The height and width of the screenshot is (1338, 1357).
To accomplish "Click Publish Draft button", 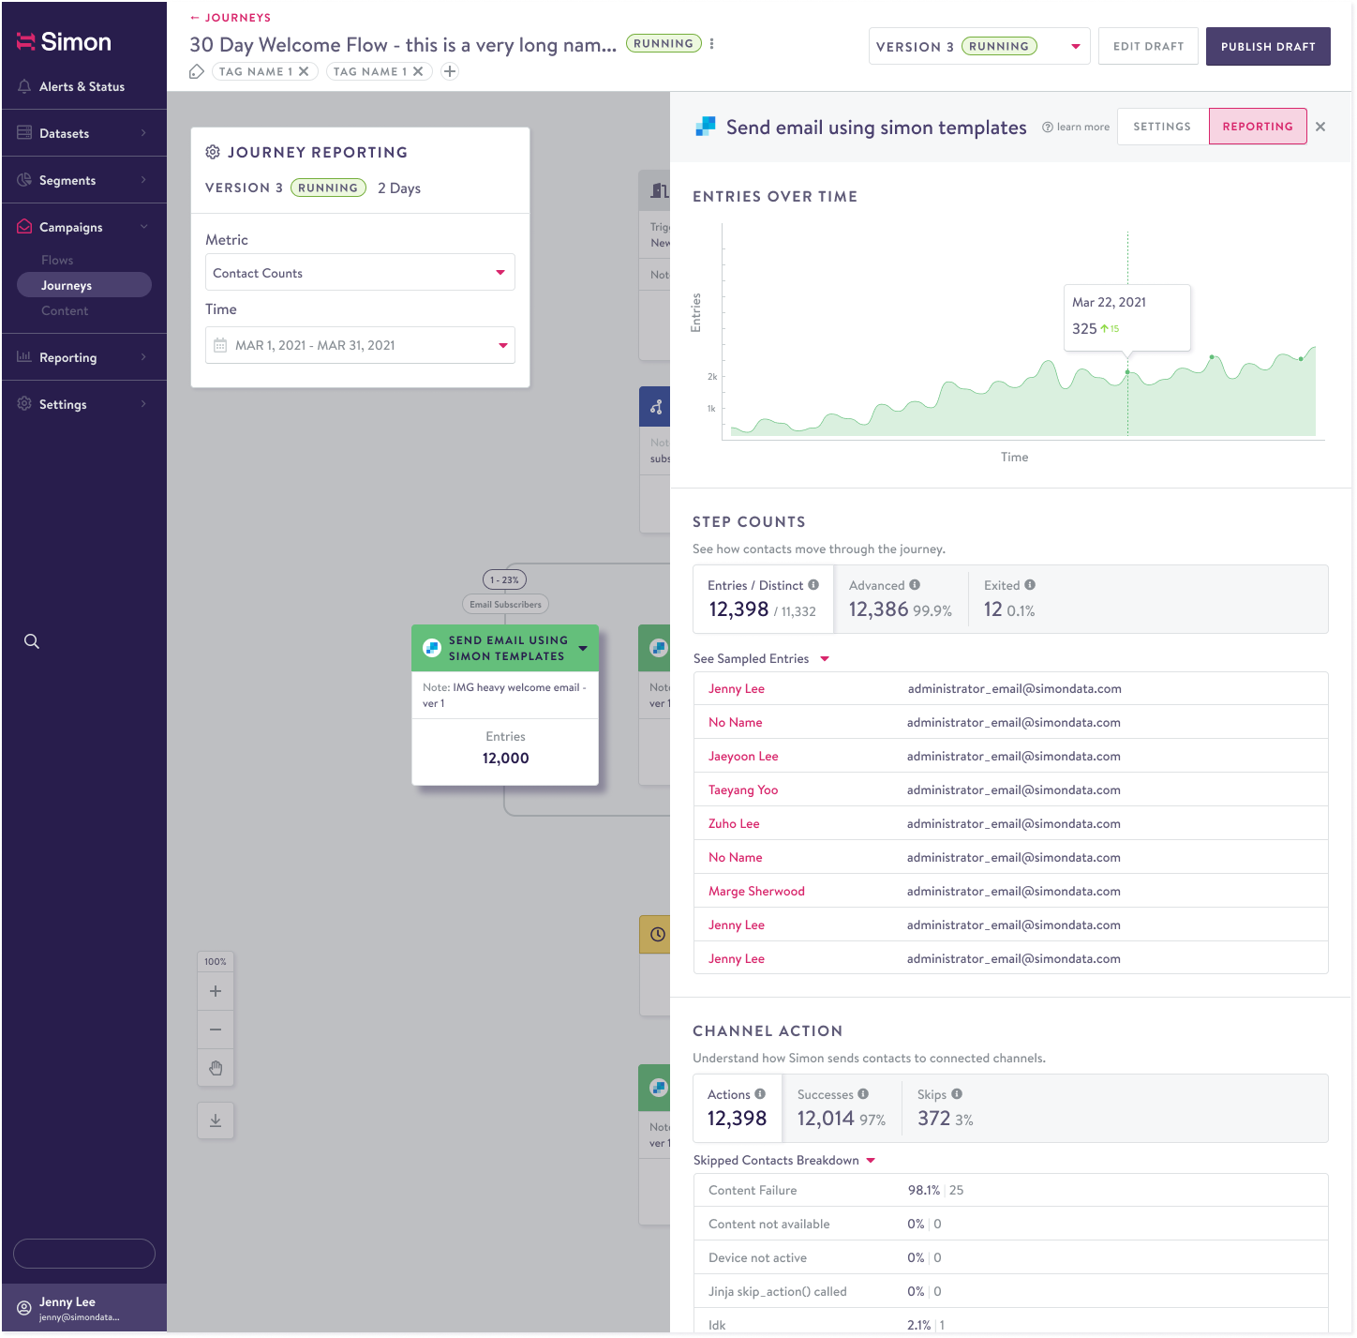I will click(x=1268, y=46).
